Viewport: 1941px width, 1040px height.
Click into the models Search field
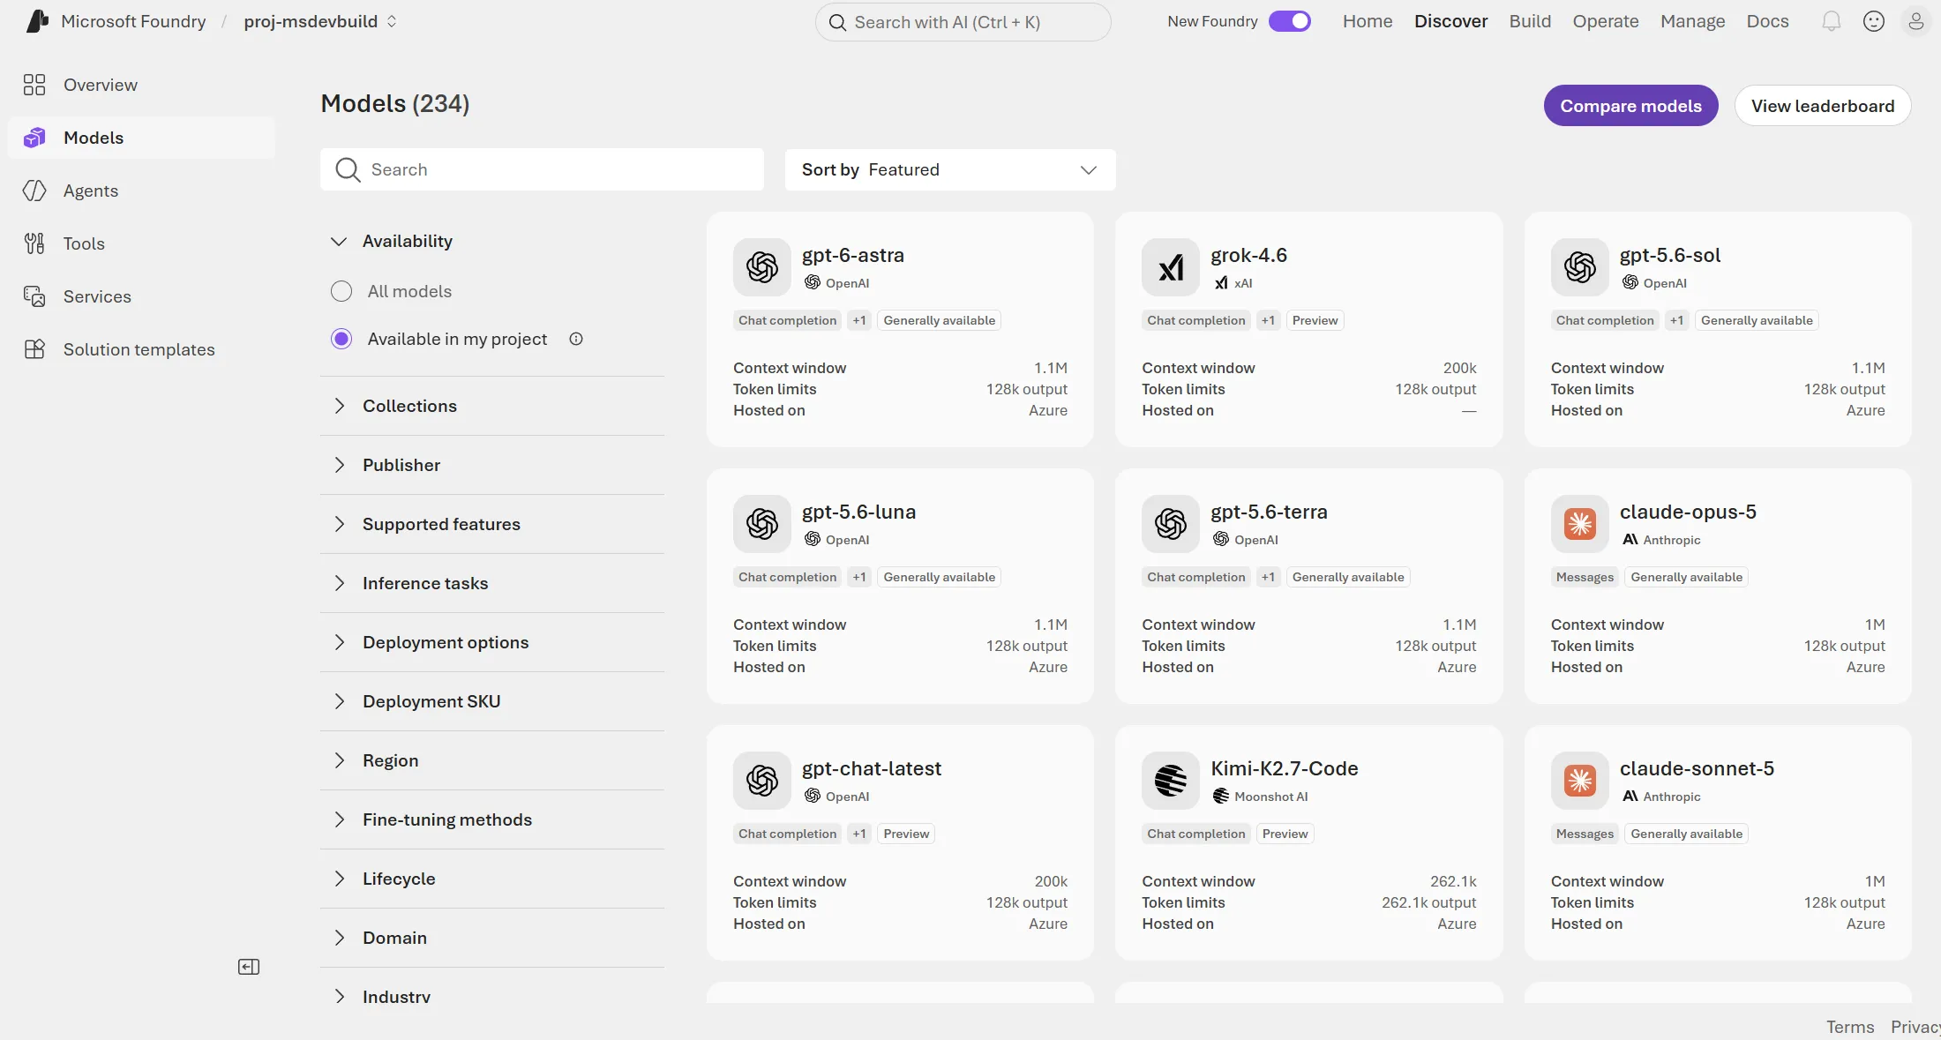click(x=542, y=169)
